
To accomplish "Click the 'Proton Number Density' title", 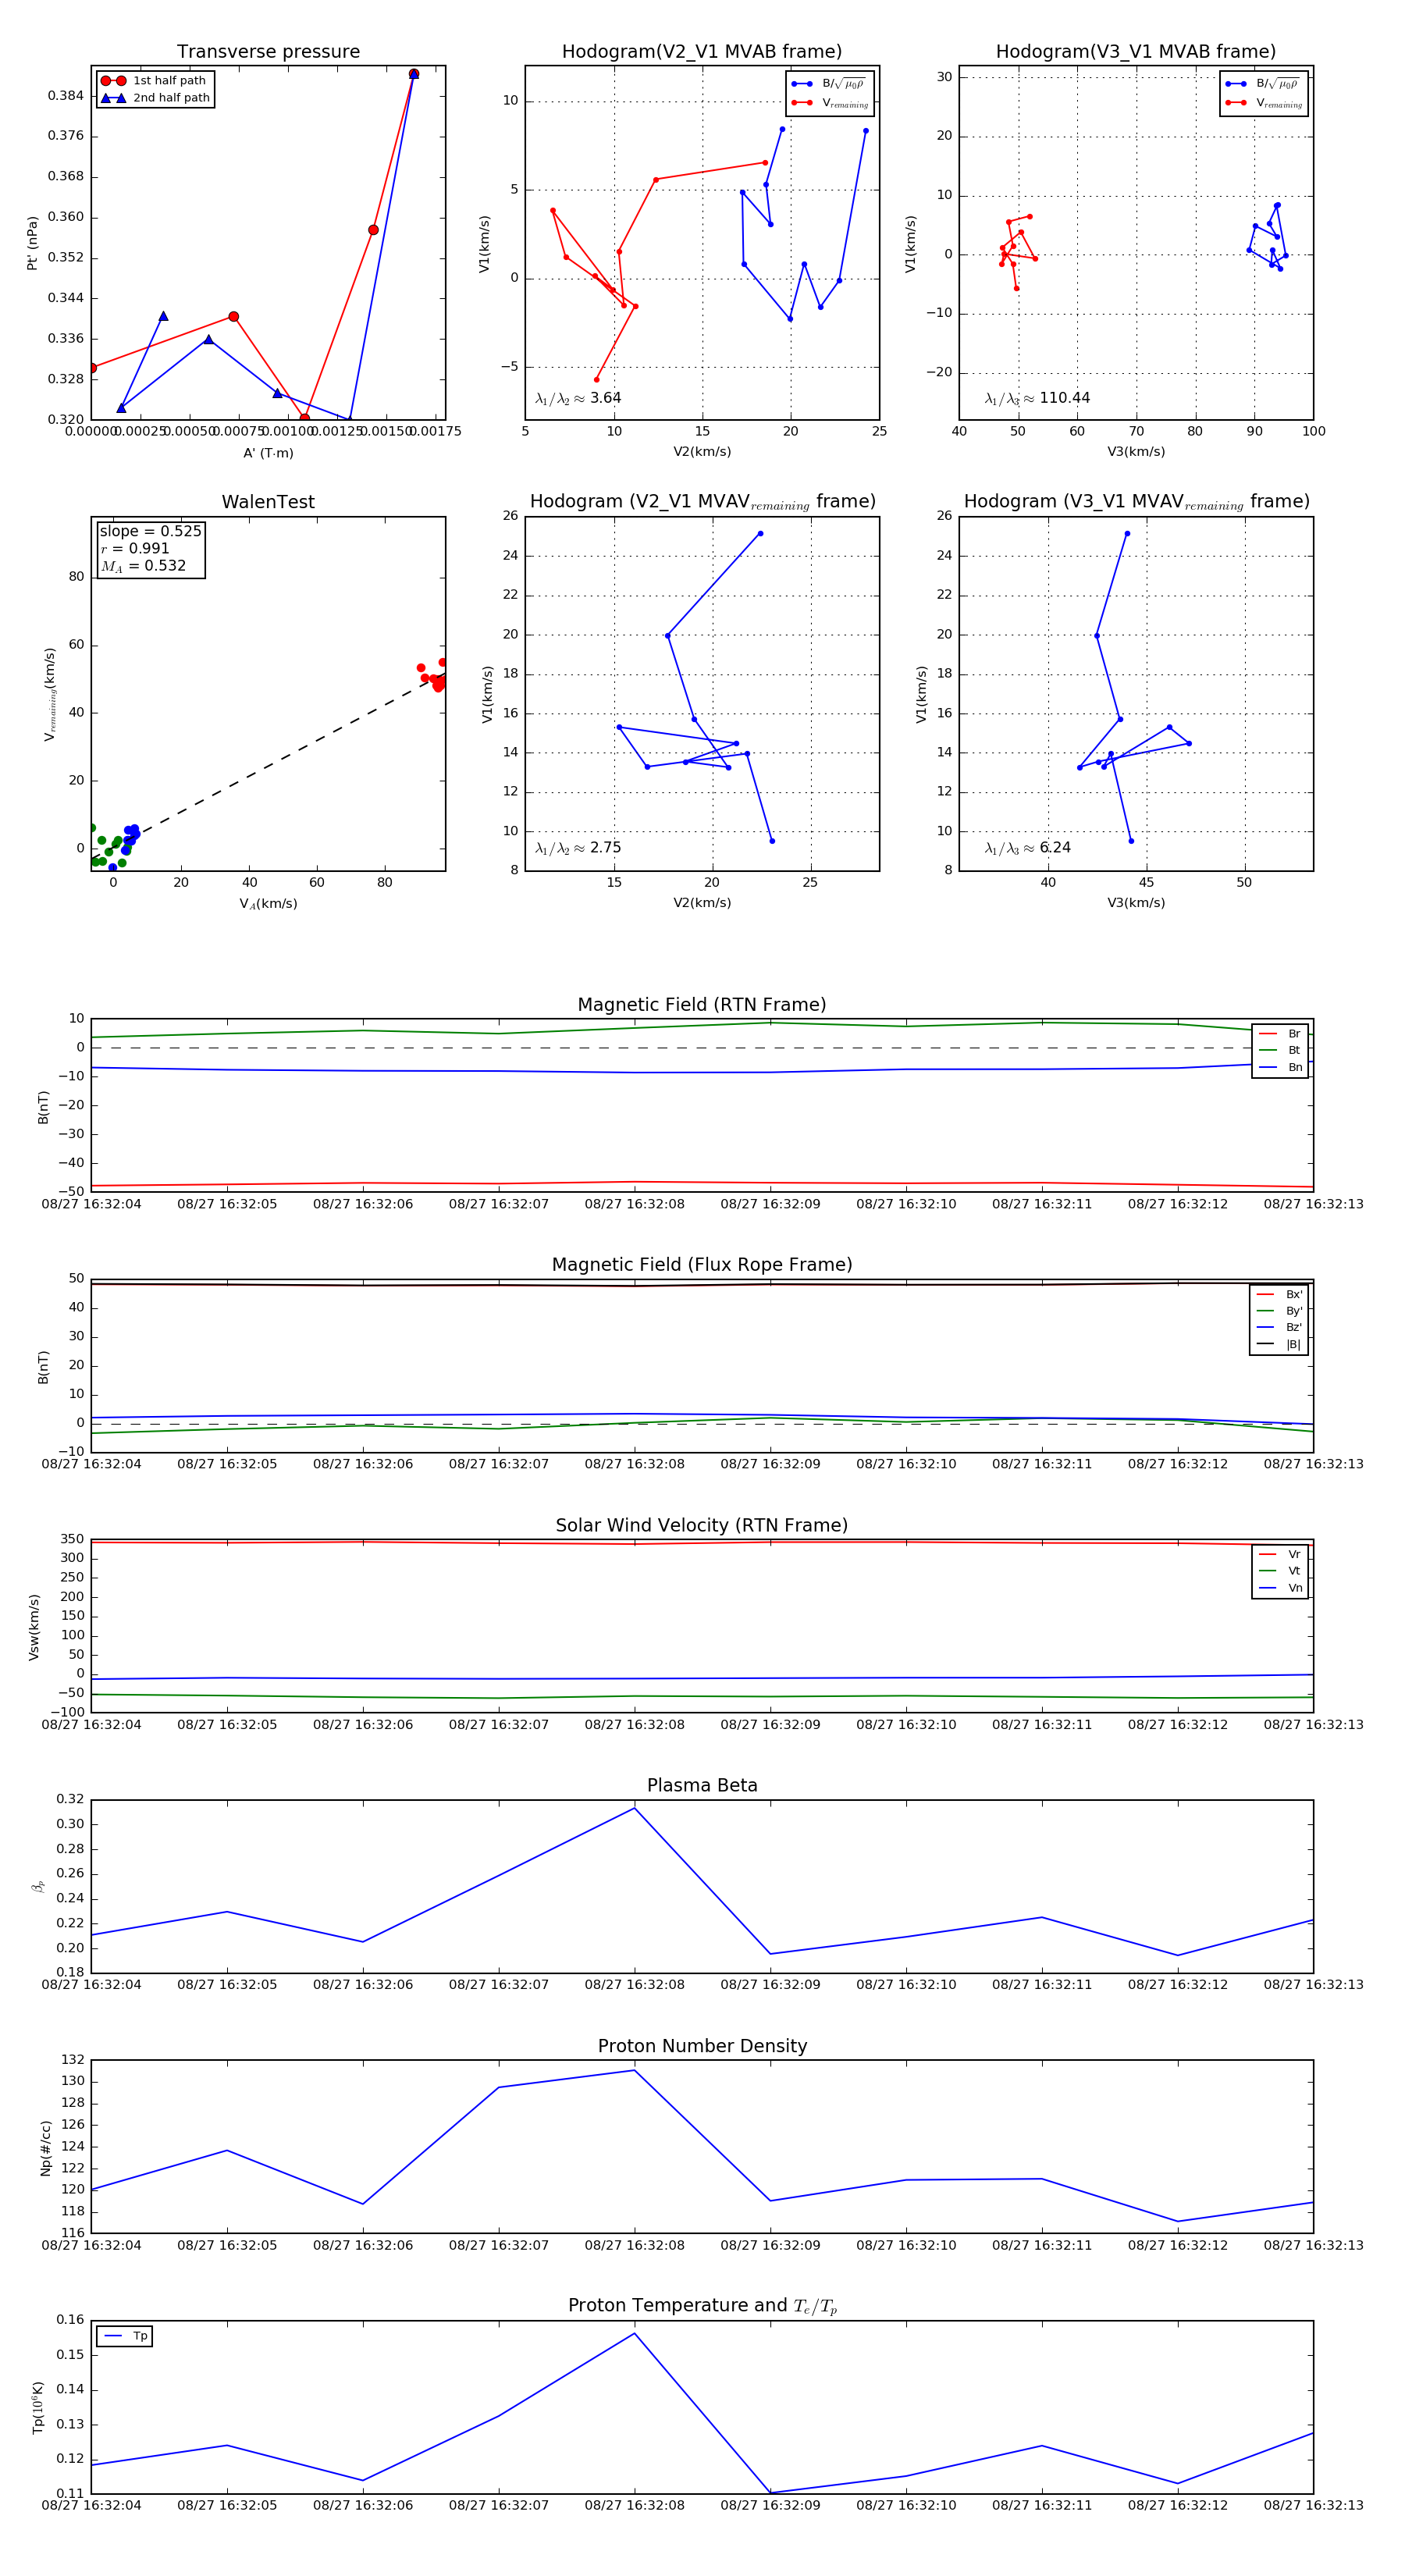I will click(x=702, y=2046).
